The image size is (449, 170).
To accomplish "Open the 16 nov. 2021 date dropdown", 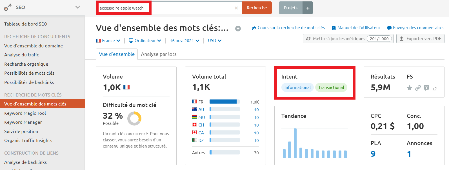I will (185, 41).
